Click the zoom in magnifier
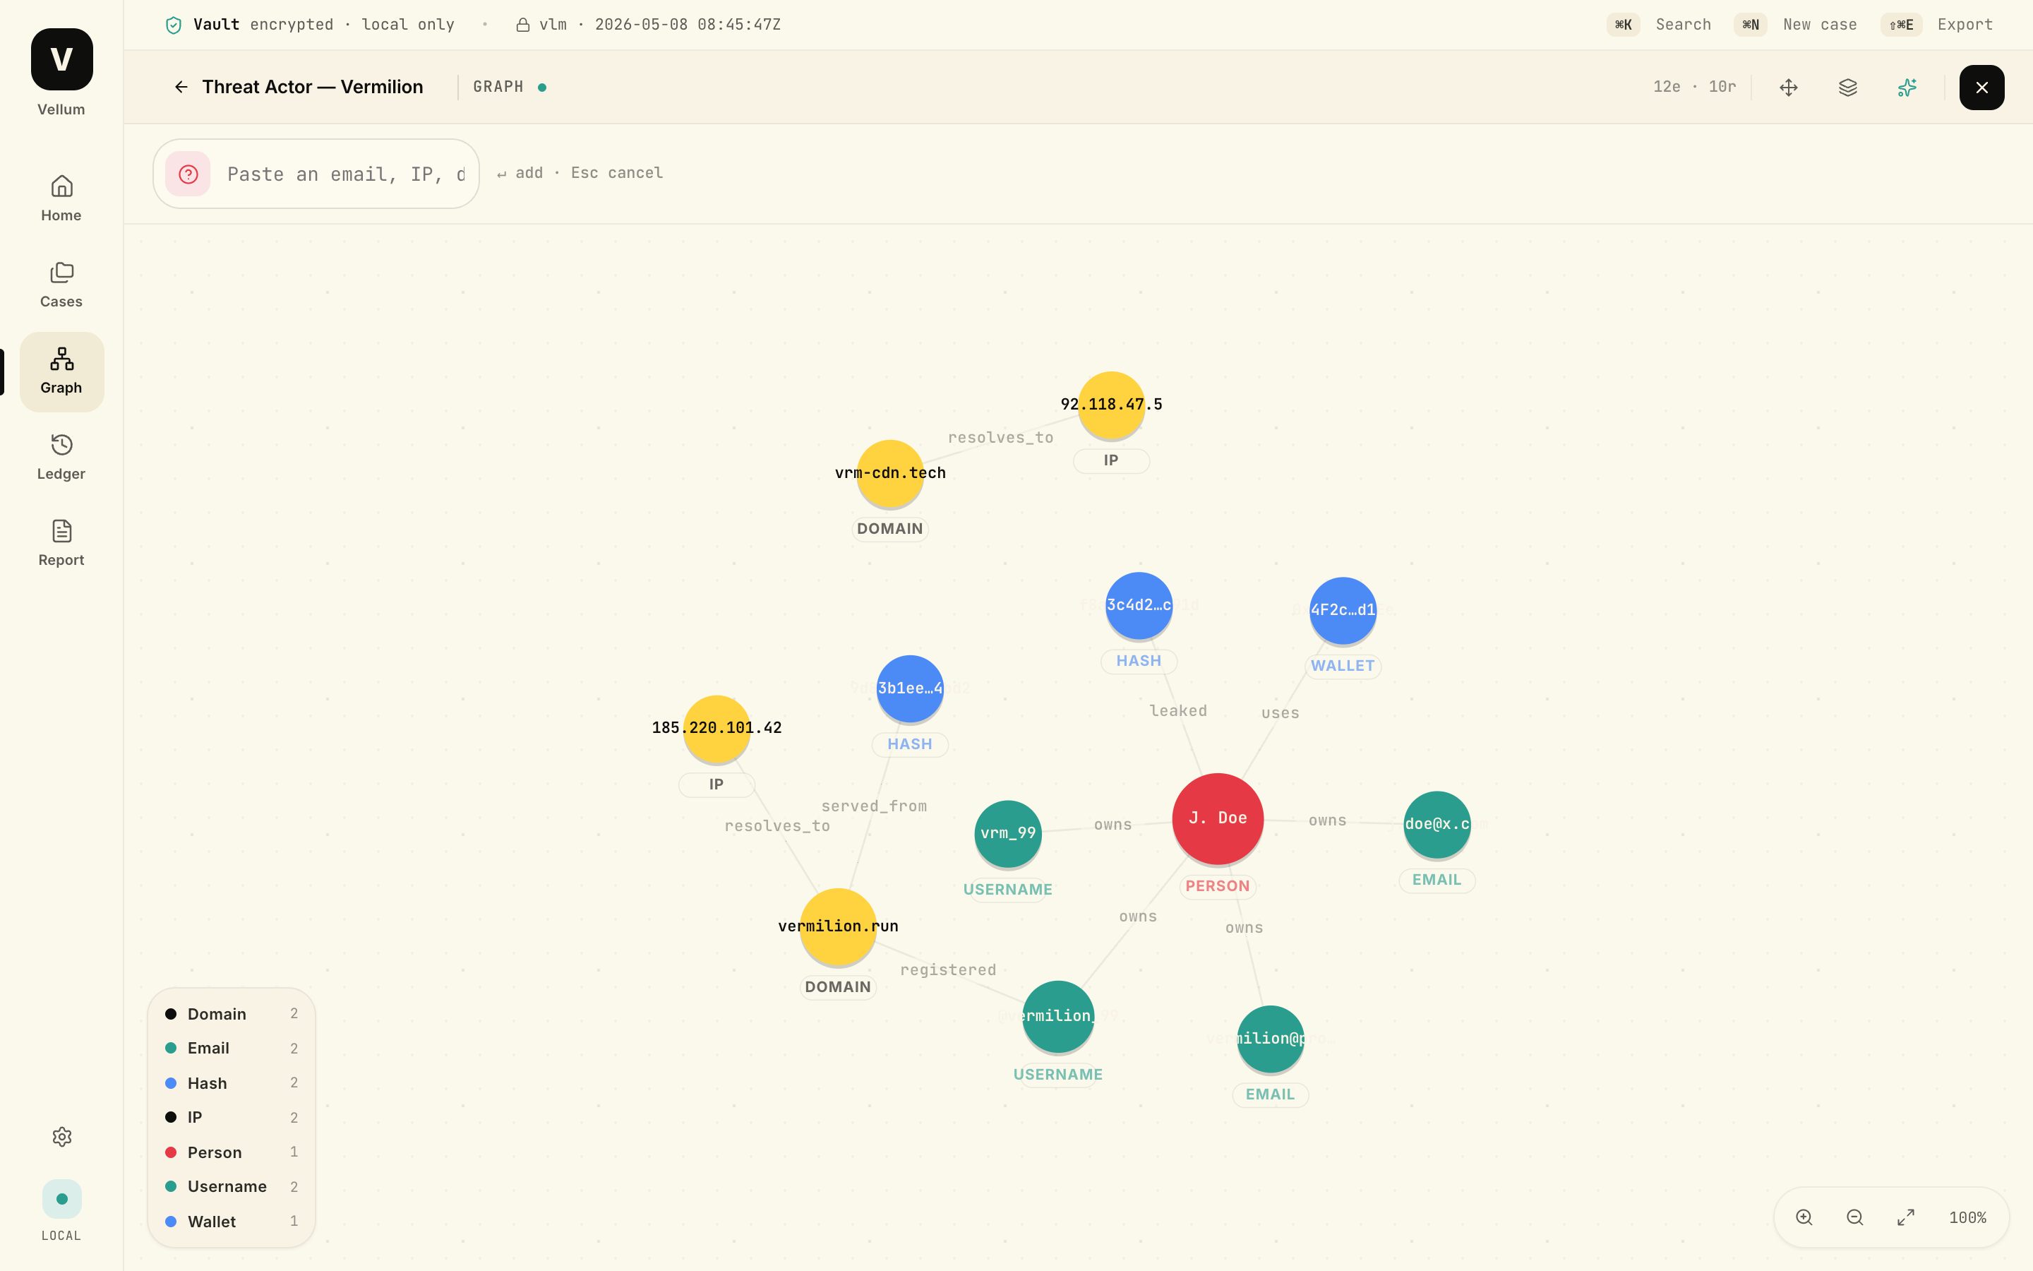Screen dimensions: 2033x1271 click(x=1804, y=1217)
